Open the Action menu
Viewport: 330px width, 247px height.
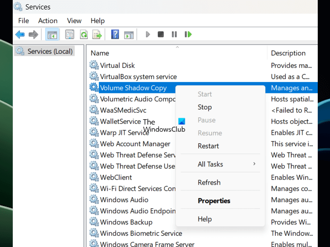click(x=48, y=21)
